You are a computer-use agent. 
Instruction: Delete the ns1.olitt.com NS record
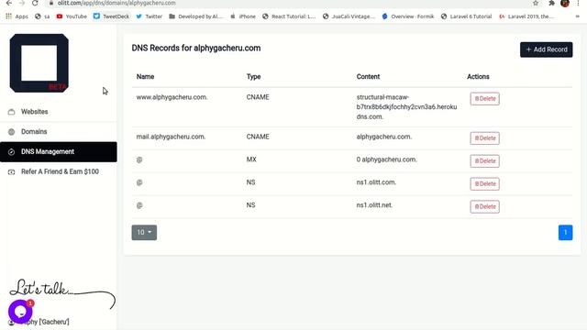pos(485,183)
